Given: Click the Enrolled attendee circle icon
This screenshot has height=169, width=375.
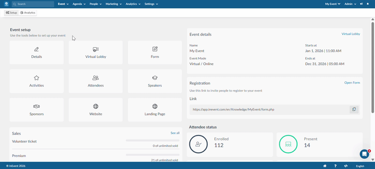Looking at the screenshot, I should click(198, 144).
